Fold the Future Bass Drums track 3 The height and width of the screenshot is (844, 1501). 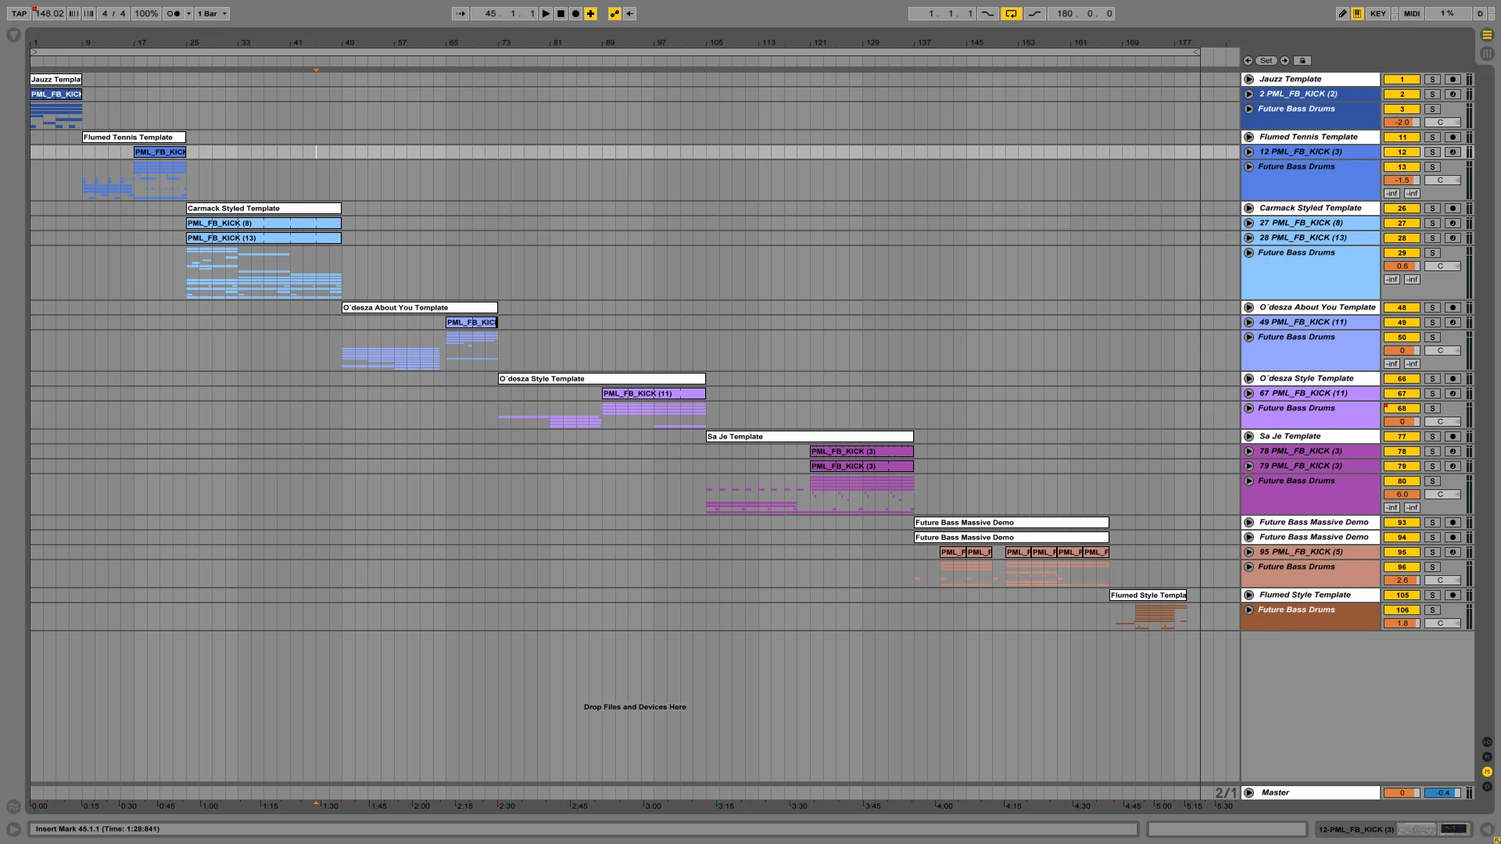pyautogui.click(x=1248, y=109)
